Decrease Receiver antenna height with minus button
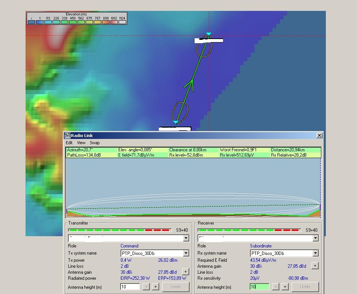This screenshot has width=357, height=294. pyautogui.click(x=276, y=287)
